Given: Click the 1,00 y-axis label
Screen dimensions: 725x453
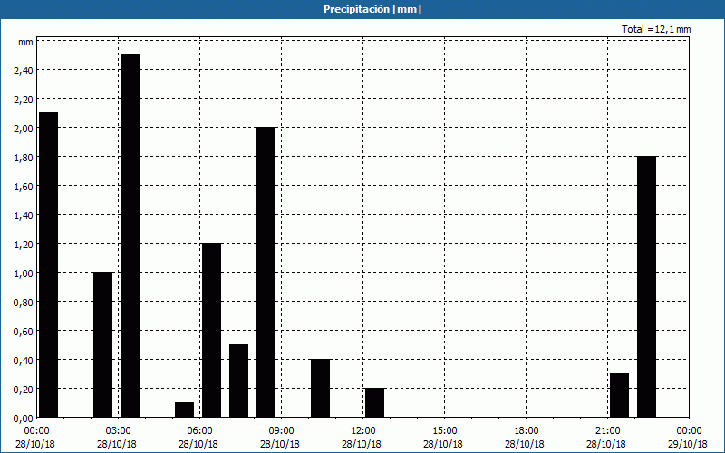Looking at the screenshot, I should (24, 274).
